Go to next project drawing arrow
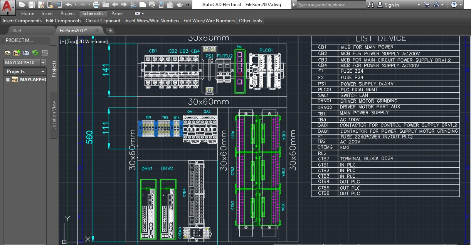Viewport: 471px width, 245px height. (x=124, y=5)
